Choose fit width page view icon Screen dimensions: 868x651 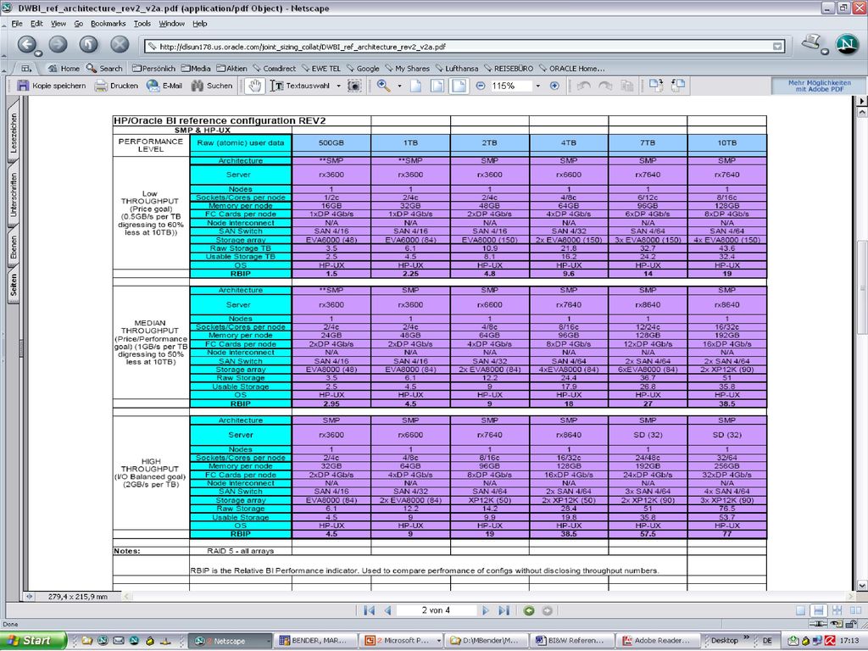(459, 86)
